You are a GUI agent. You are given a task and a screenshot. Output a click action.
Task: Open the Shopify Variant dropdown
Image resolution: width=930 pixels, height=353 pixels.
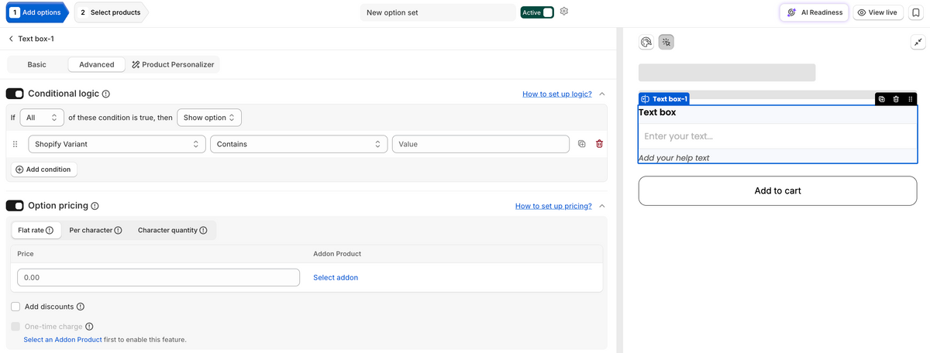(116, 144)
